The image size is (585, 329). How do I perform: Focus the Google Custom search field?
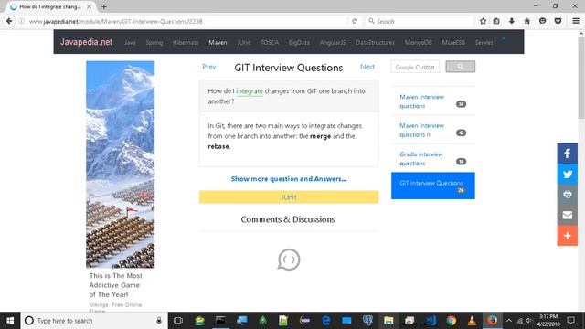[x=415, y=67]
